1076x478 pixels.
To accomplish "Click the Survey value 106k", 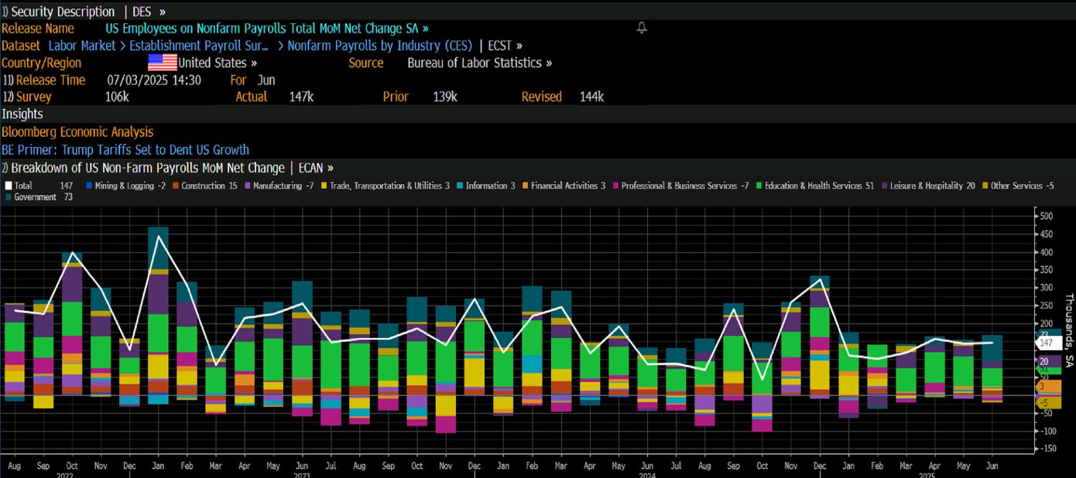I will [117, 97].
